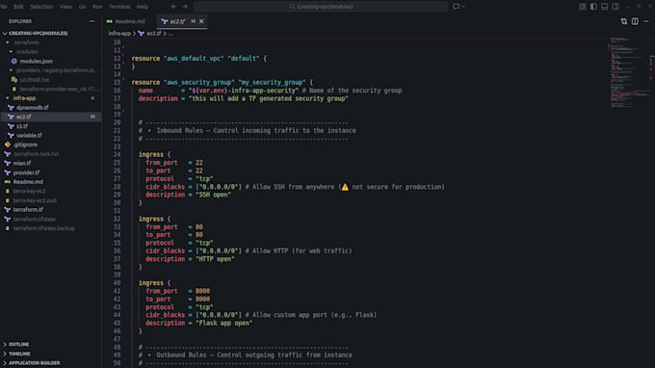Click the customize layout icon
Screen dimensions: 655x368
click(x=583, y=7)
